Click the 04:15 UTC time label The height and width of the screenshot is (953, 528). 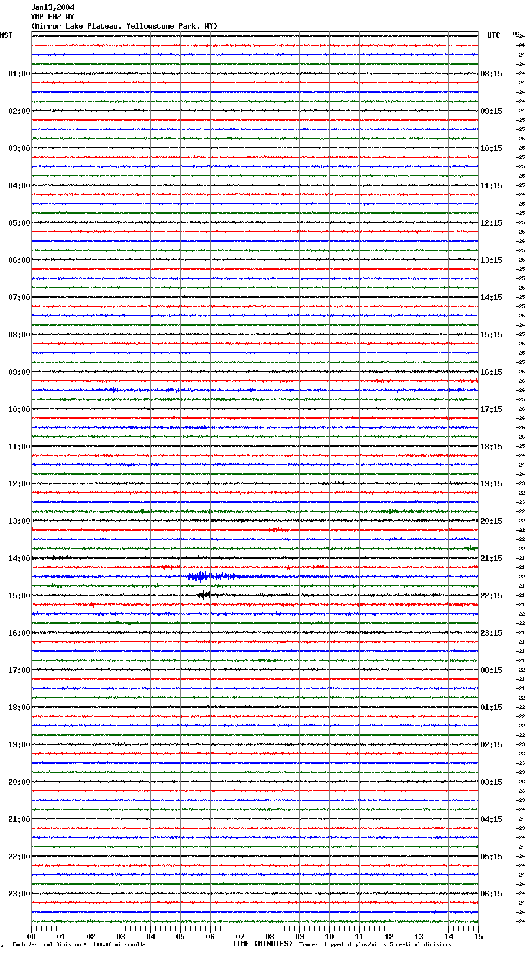(491, 819)
